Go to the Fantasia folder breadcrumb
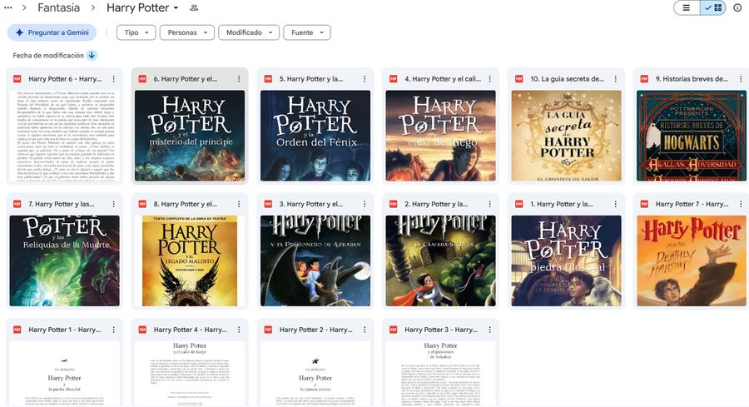The height and width of the screenshot is (407, 749). click(x=59, y=7)
